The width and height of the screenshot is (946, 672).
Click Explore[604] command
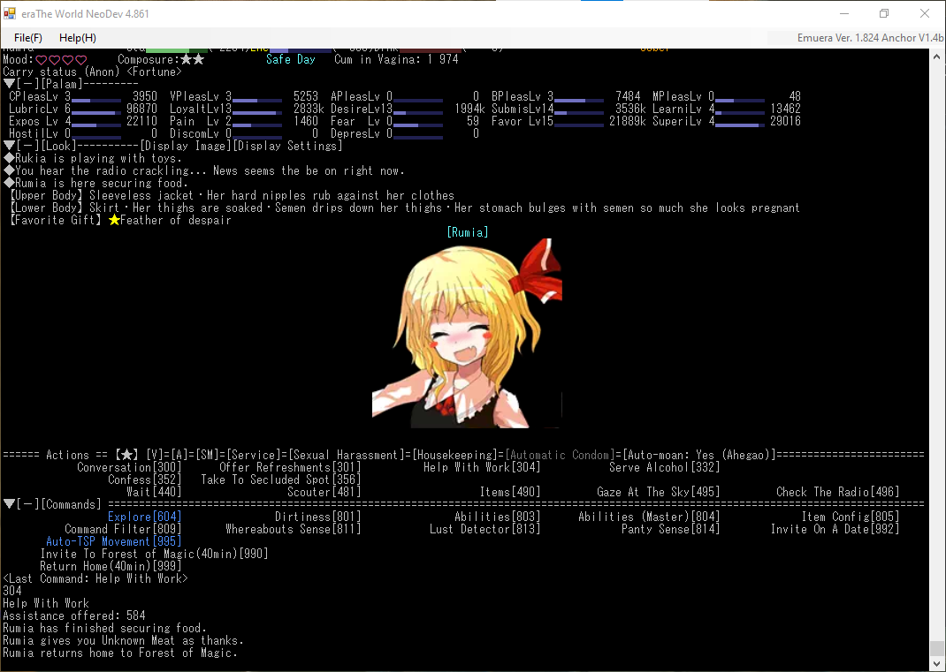144,517
